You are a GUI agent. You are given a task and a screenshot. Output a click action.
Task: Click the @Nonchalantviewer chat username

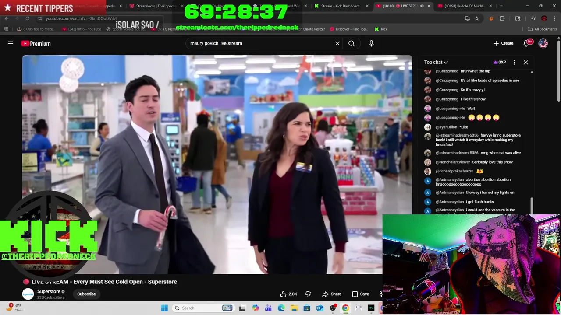(453, 162)
